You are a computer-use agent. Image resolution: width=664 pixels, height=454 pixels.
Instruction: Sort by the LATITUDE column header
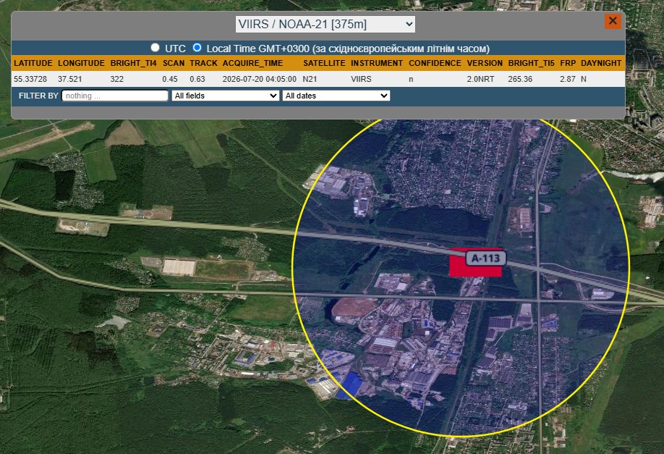tap(33, 63)
